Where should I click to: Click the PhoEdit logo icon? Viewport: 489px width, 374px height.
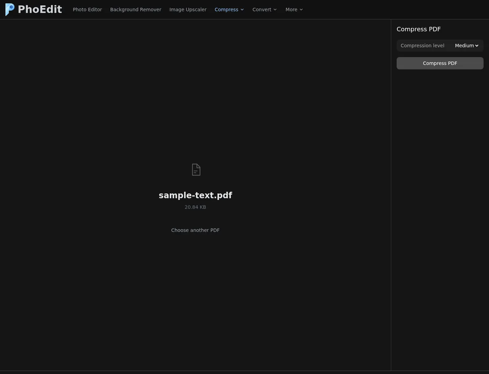tap(10, 9)
